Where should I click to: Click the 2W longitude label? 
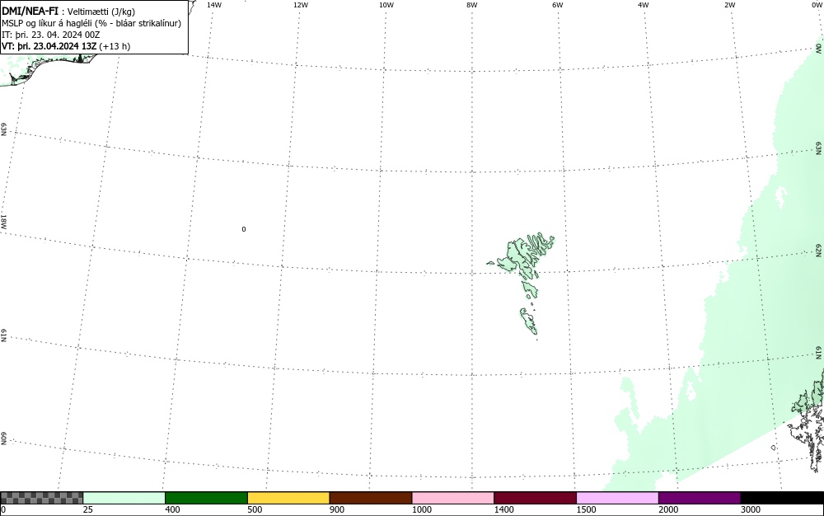(x=729, y=5)
